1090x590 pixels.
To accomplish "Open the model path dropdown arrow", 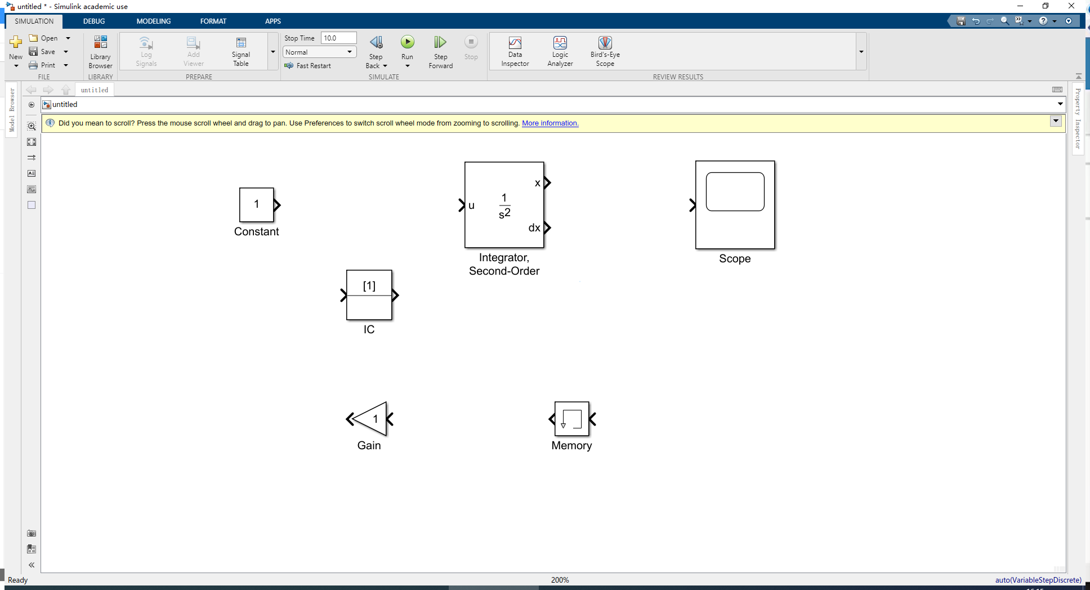I will pyautogui.click(x=1060, y=104).
